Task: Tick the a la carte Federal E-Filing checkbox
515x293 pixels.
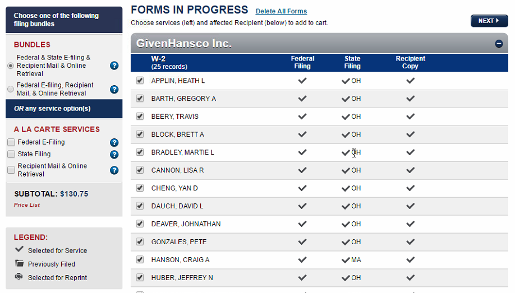Action: [11, 142]
